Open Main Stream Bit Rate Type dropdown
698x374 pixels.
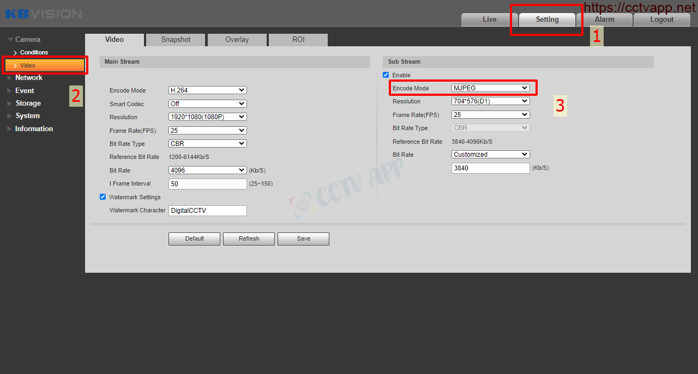pos(208,144)
